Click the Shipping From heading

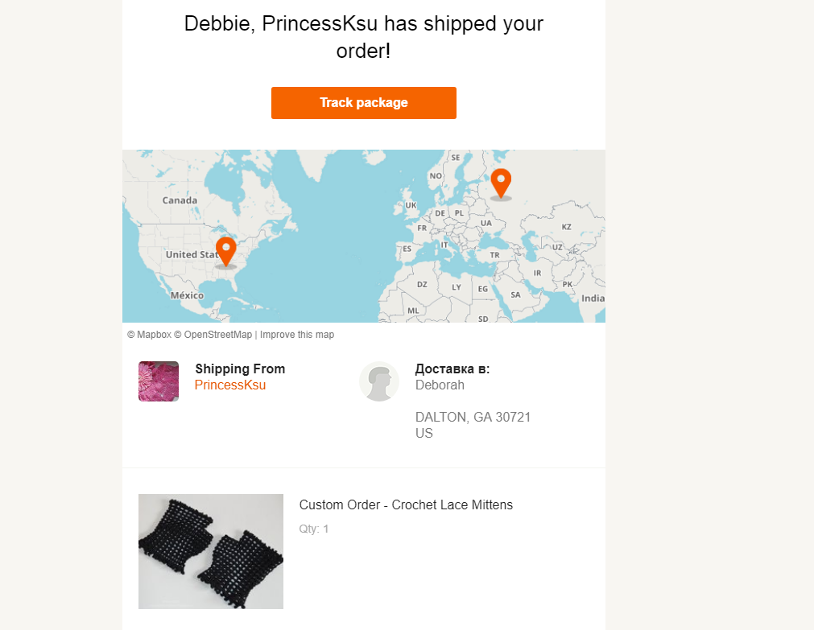point(240,369)
